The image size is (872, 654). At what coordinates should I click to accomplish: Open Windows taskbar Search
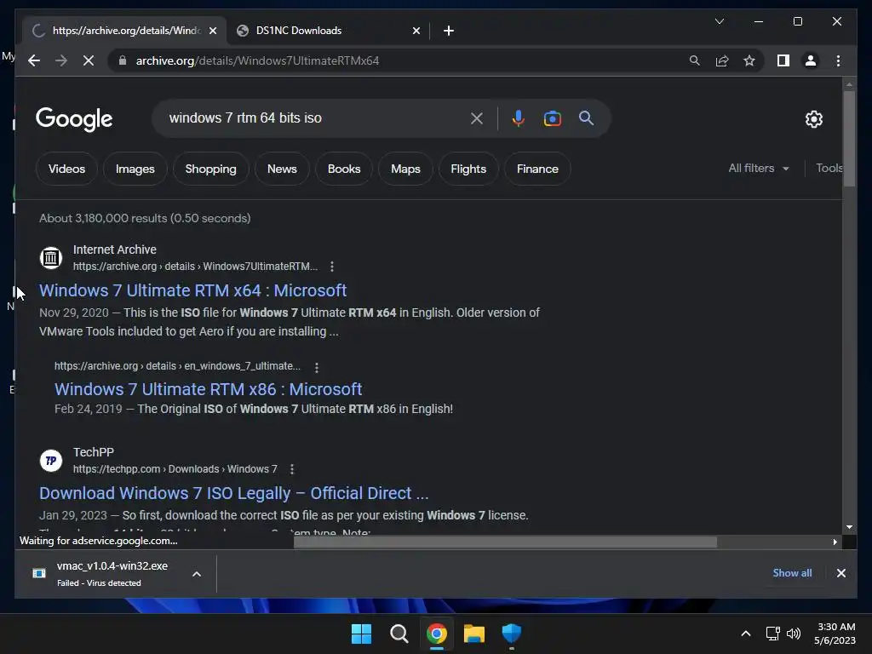pyautogui.click(x=399, y=634)
